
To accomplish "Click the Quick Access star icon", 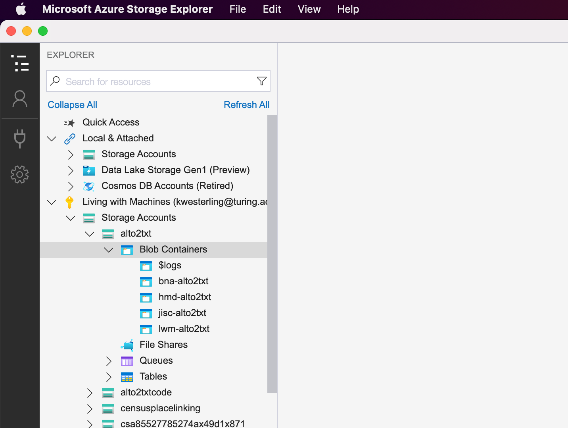I will pos(69,123).
